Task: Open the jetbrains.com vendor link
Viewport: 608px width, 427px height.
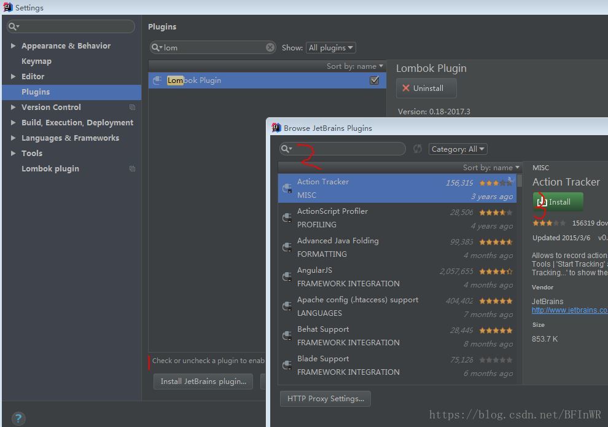Action: [569, 310]
